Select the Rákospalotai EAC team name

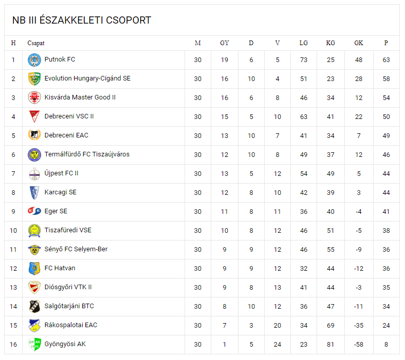click(71, 325)
